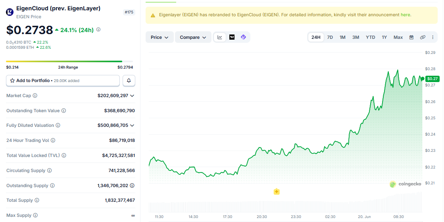Click the $0.214 range low value
This screenshot has width=444, height=222.
click(x=12, y=67)
